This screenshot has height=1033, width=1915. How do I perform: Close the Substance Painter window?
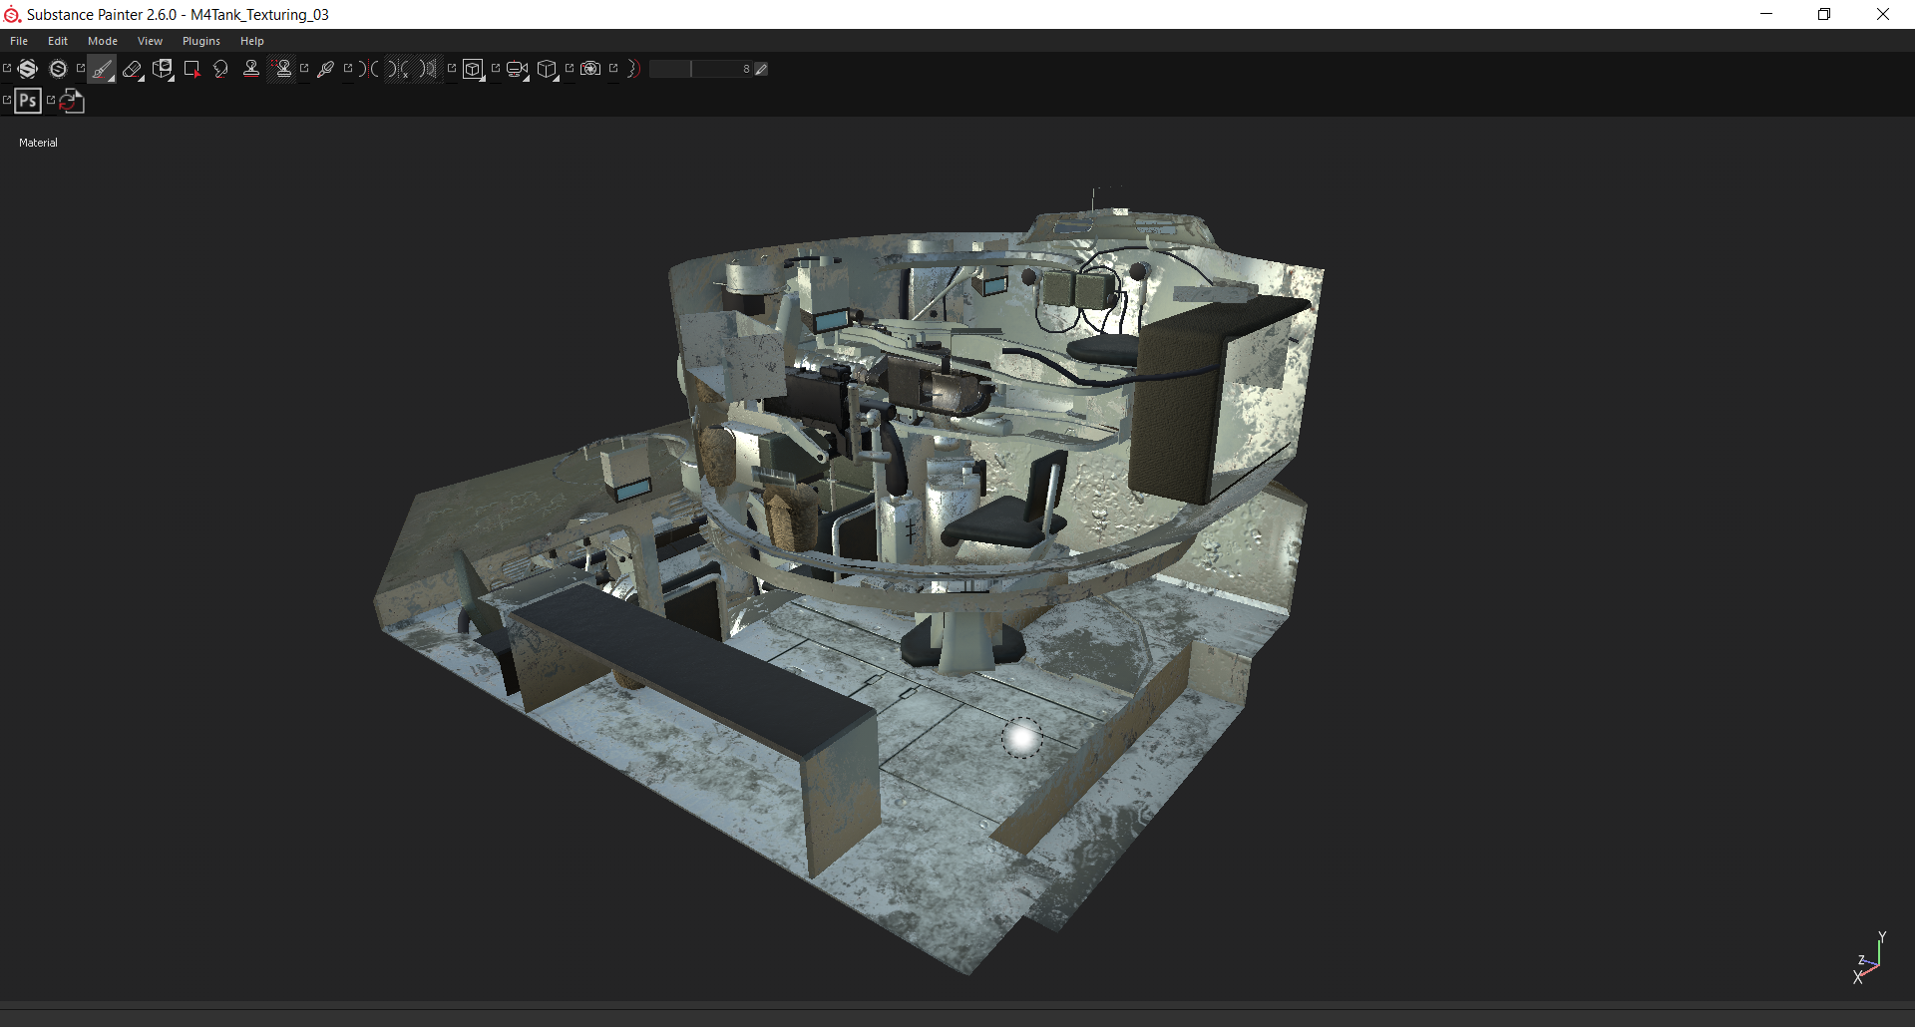[1883, 14]
